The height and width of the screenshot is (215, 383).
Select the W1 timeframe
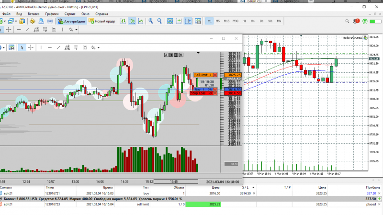tap(270, 21)
